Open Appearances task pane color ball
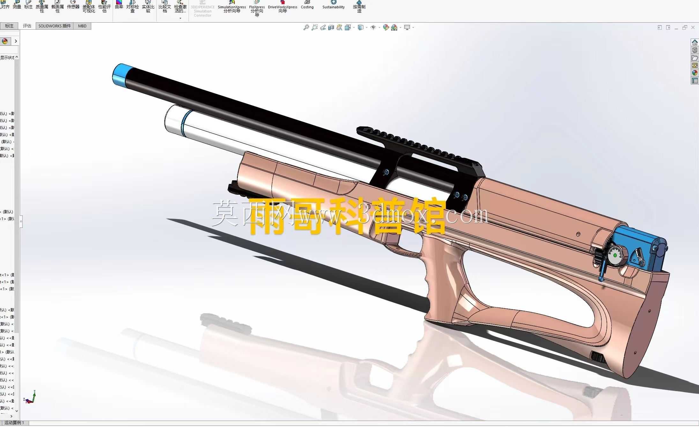 tap(695, 73)
